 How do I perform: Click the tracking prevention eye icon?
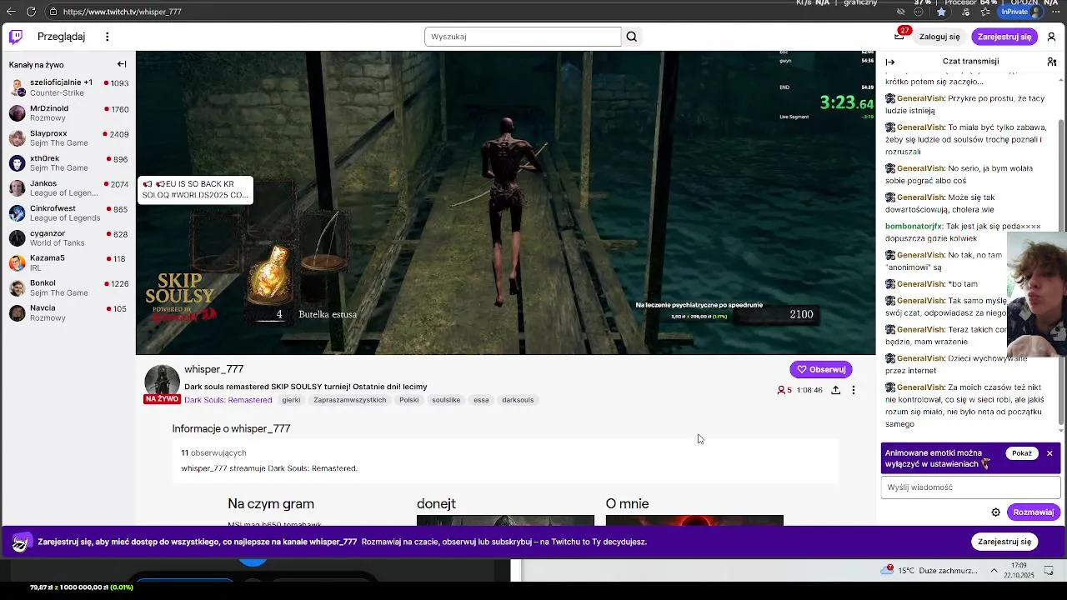[901, 12]
